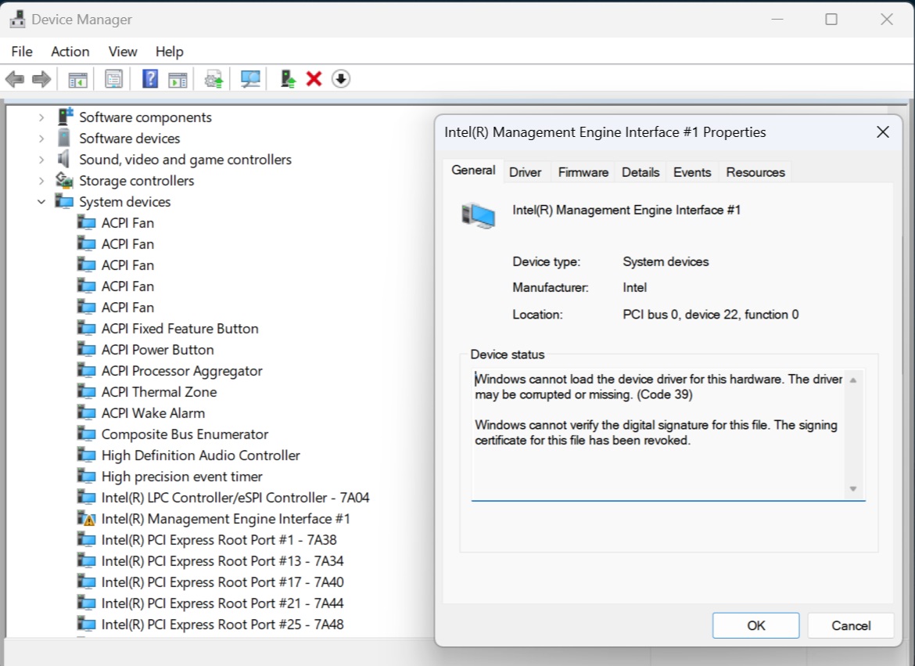Expand the Storage controllers category
The height and width of the screenshot is (666, 915).
tap(41, 181)
